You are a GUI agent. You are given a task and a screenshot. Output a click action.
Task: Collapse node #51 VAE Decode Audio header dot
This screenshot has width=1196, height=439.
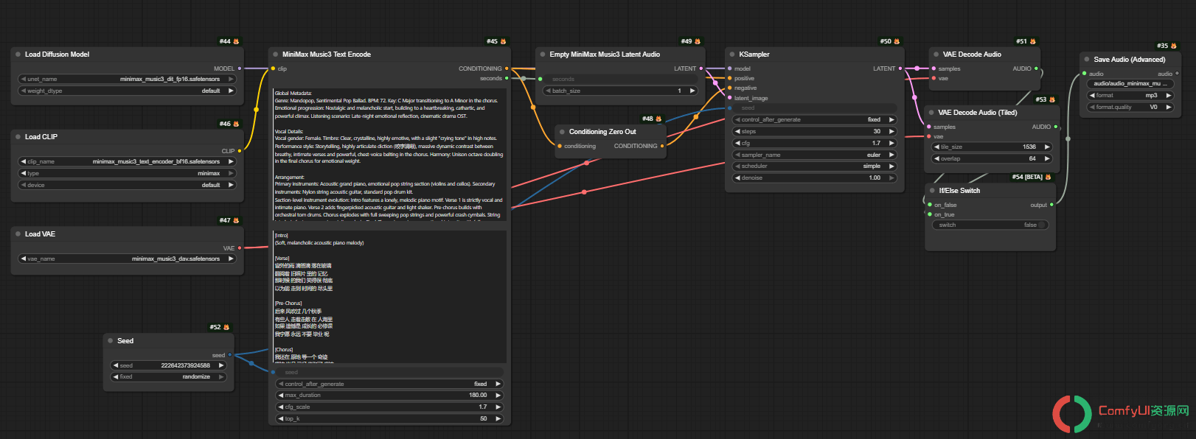936,55
